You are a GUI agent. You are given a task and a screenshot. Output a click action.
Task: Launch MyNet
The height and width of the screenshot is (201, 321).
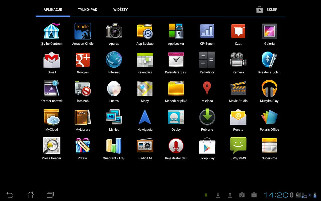(x=114, y=117)
